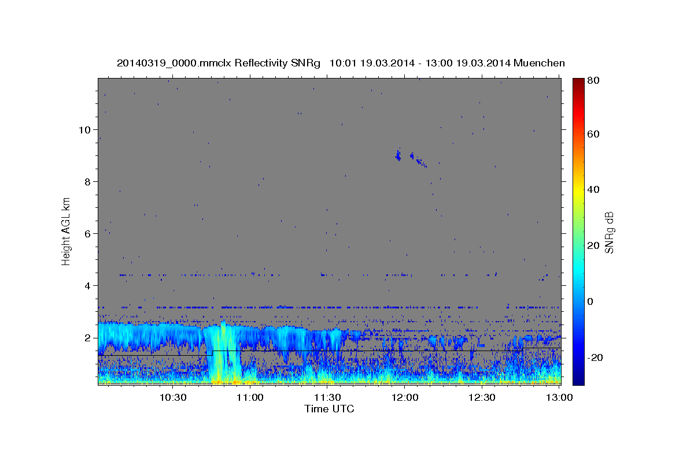This screenshot has height=462, width=694.
Task: Click the 11:00 time tick label
Action: point(250,397)
